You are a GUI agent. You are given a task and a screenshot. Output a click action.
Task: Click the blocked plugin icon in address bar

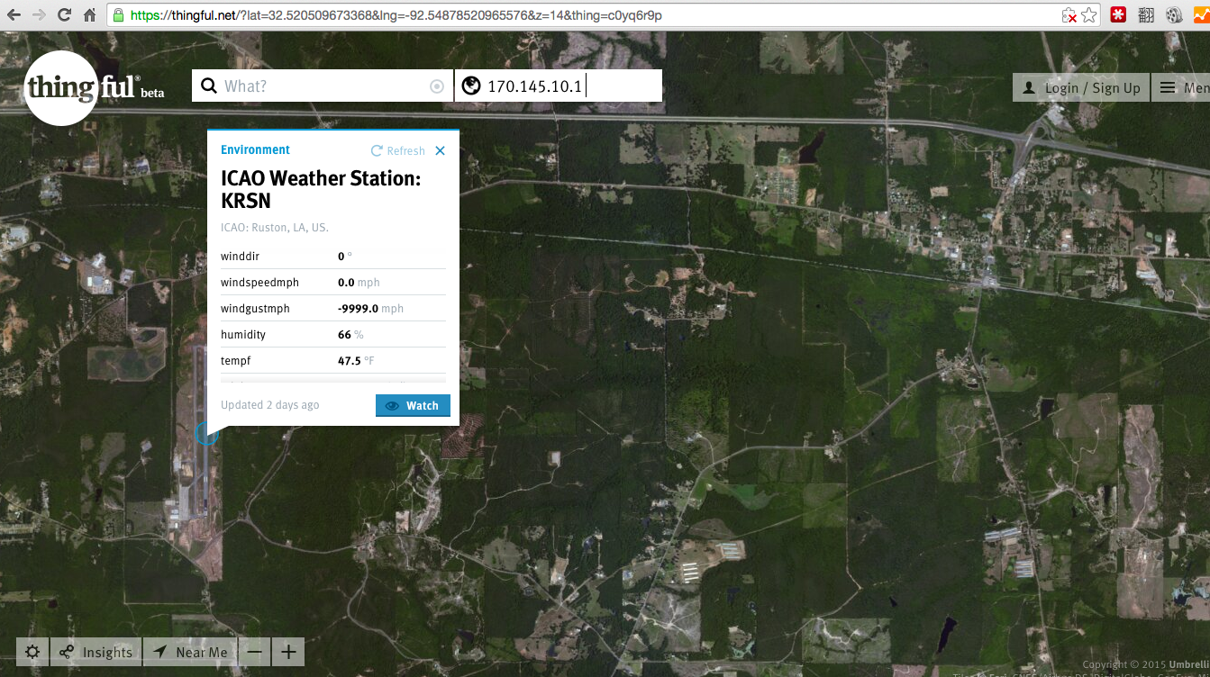[1069, 15]
